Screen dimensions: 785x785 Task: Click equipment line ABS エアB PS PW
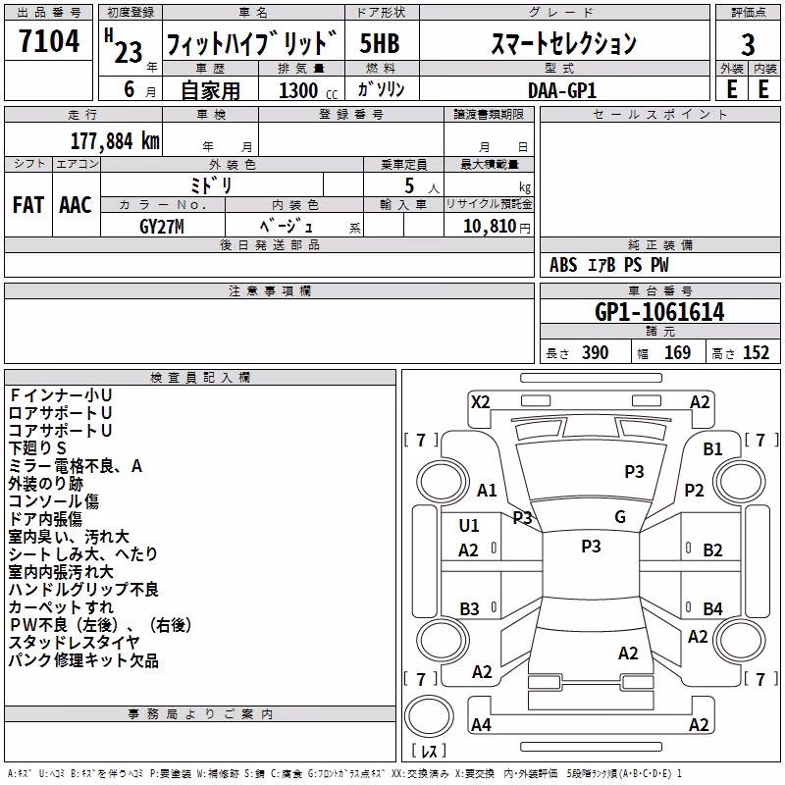608,265
